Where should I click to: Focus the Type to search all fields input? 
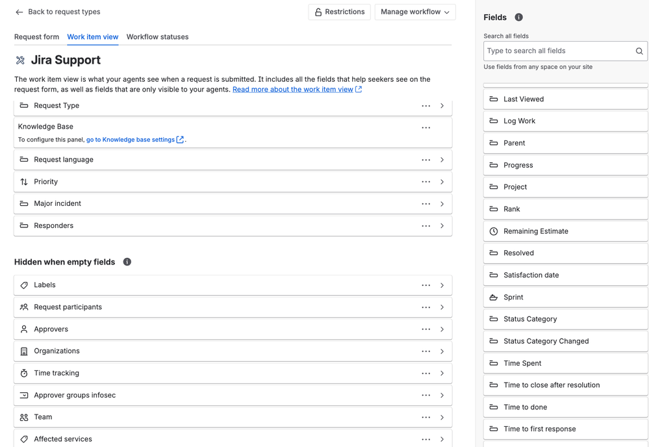(565, 51)
